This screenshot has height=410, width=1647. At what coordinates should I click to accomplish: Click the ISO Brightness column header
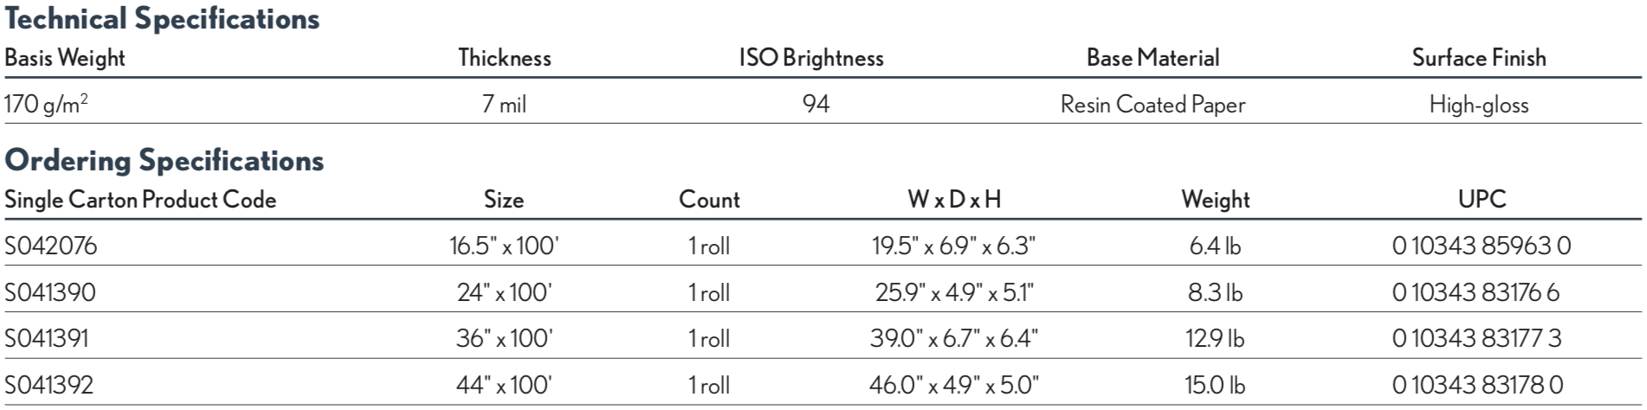(x=811, y=58)
